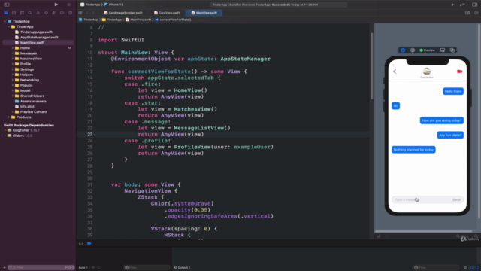Viewport: 481px width, 271px height.
Task: Duplicate the preview
Action: pyautogui.click(x=452, y=50)
